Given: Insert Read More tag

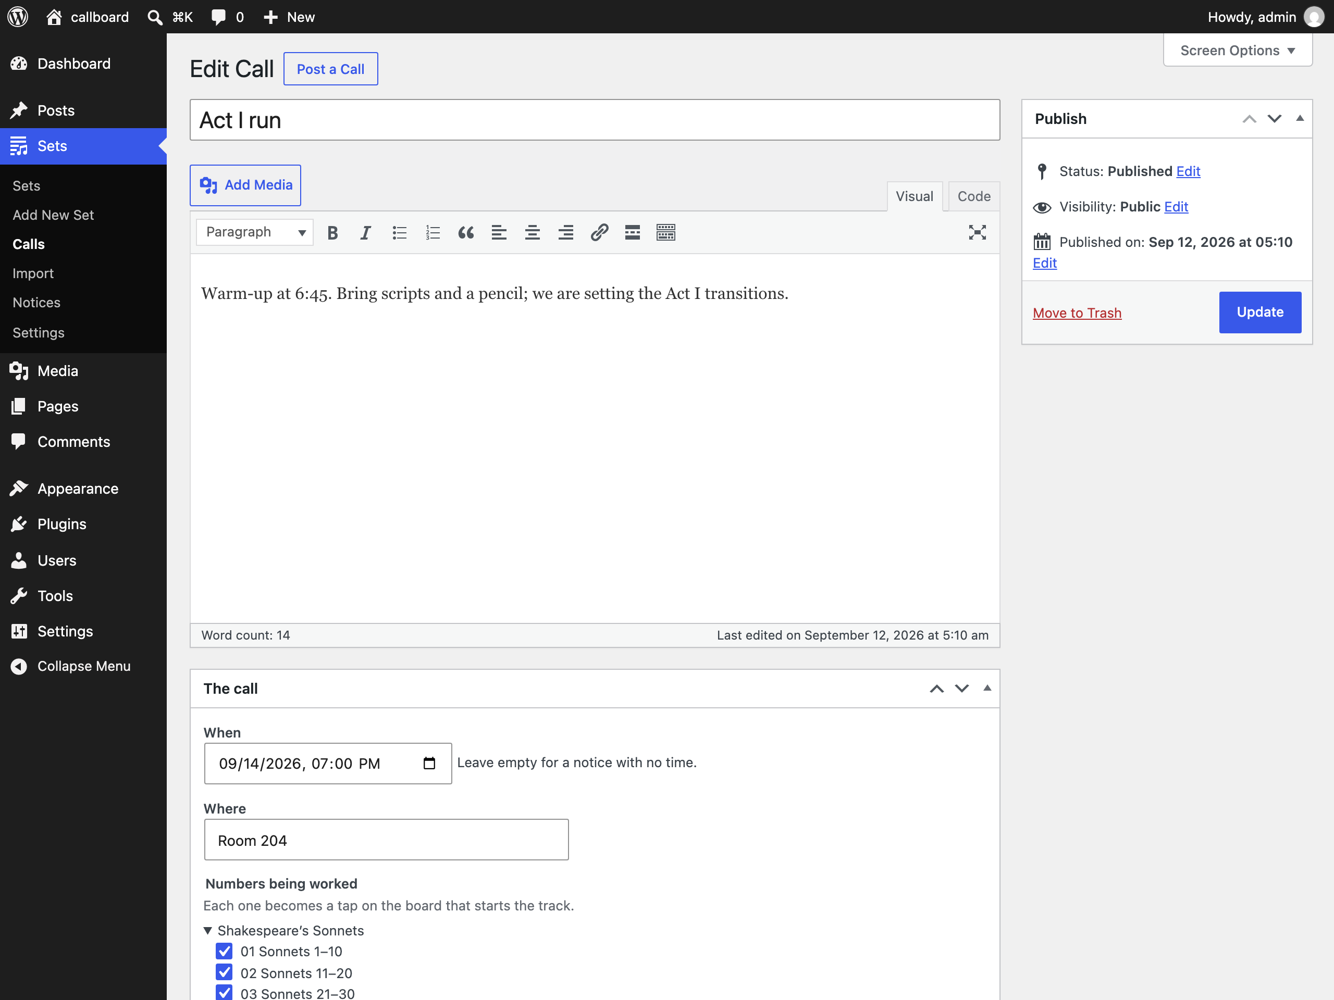Looking at the screenshot, I should click(632, 233).
